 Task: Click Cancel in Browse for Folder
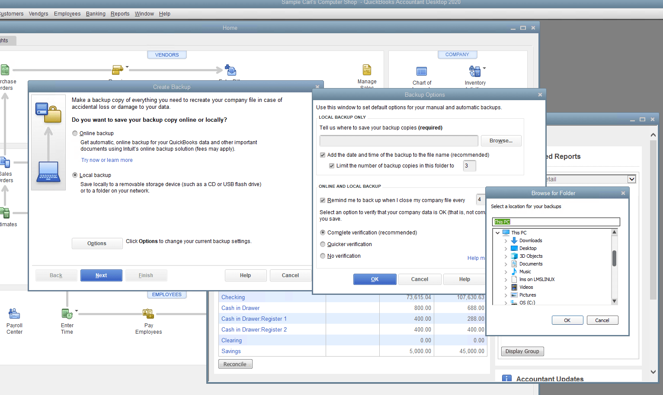point(602,320)
